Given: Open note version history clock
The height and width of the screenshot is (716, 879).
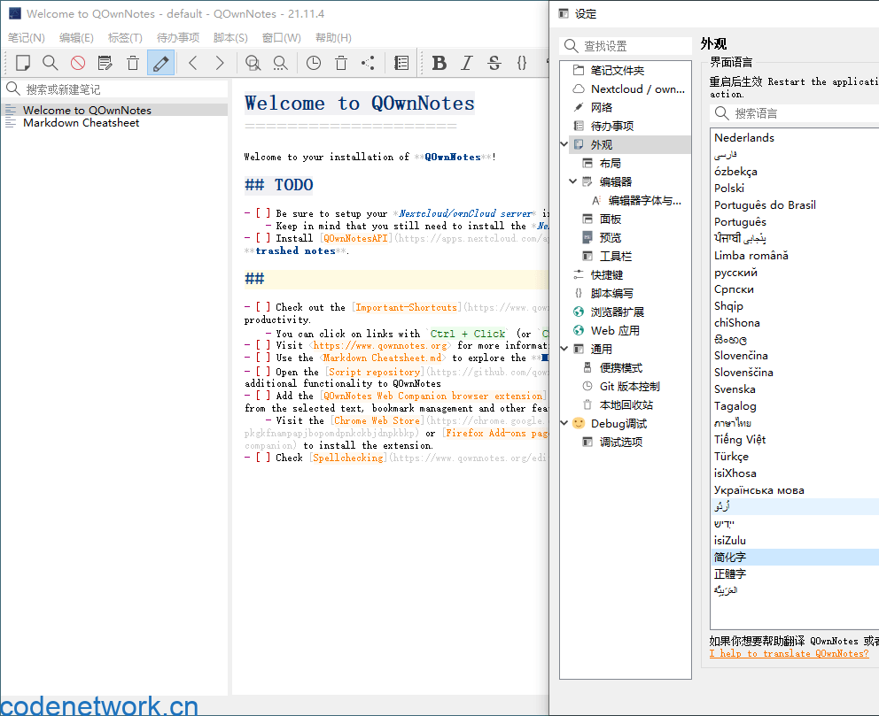Looking at the screenshot, I should point(315,63).
